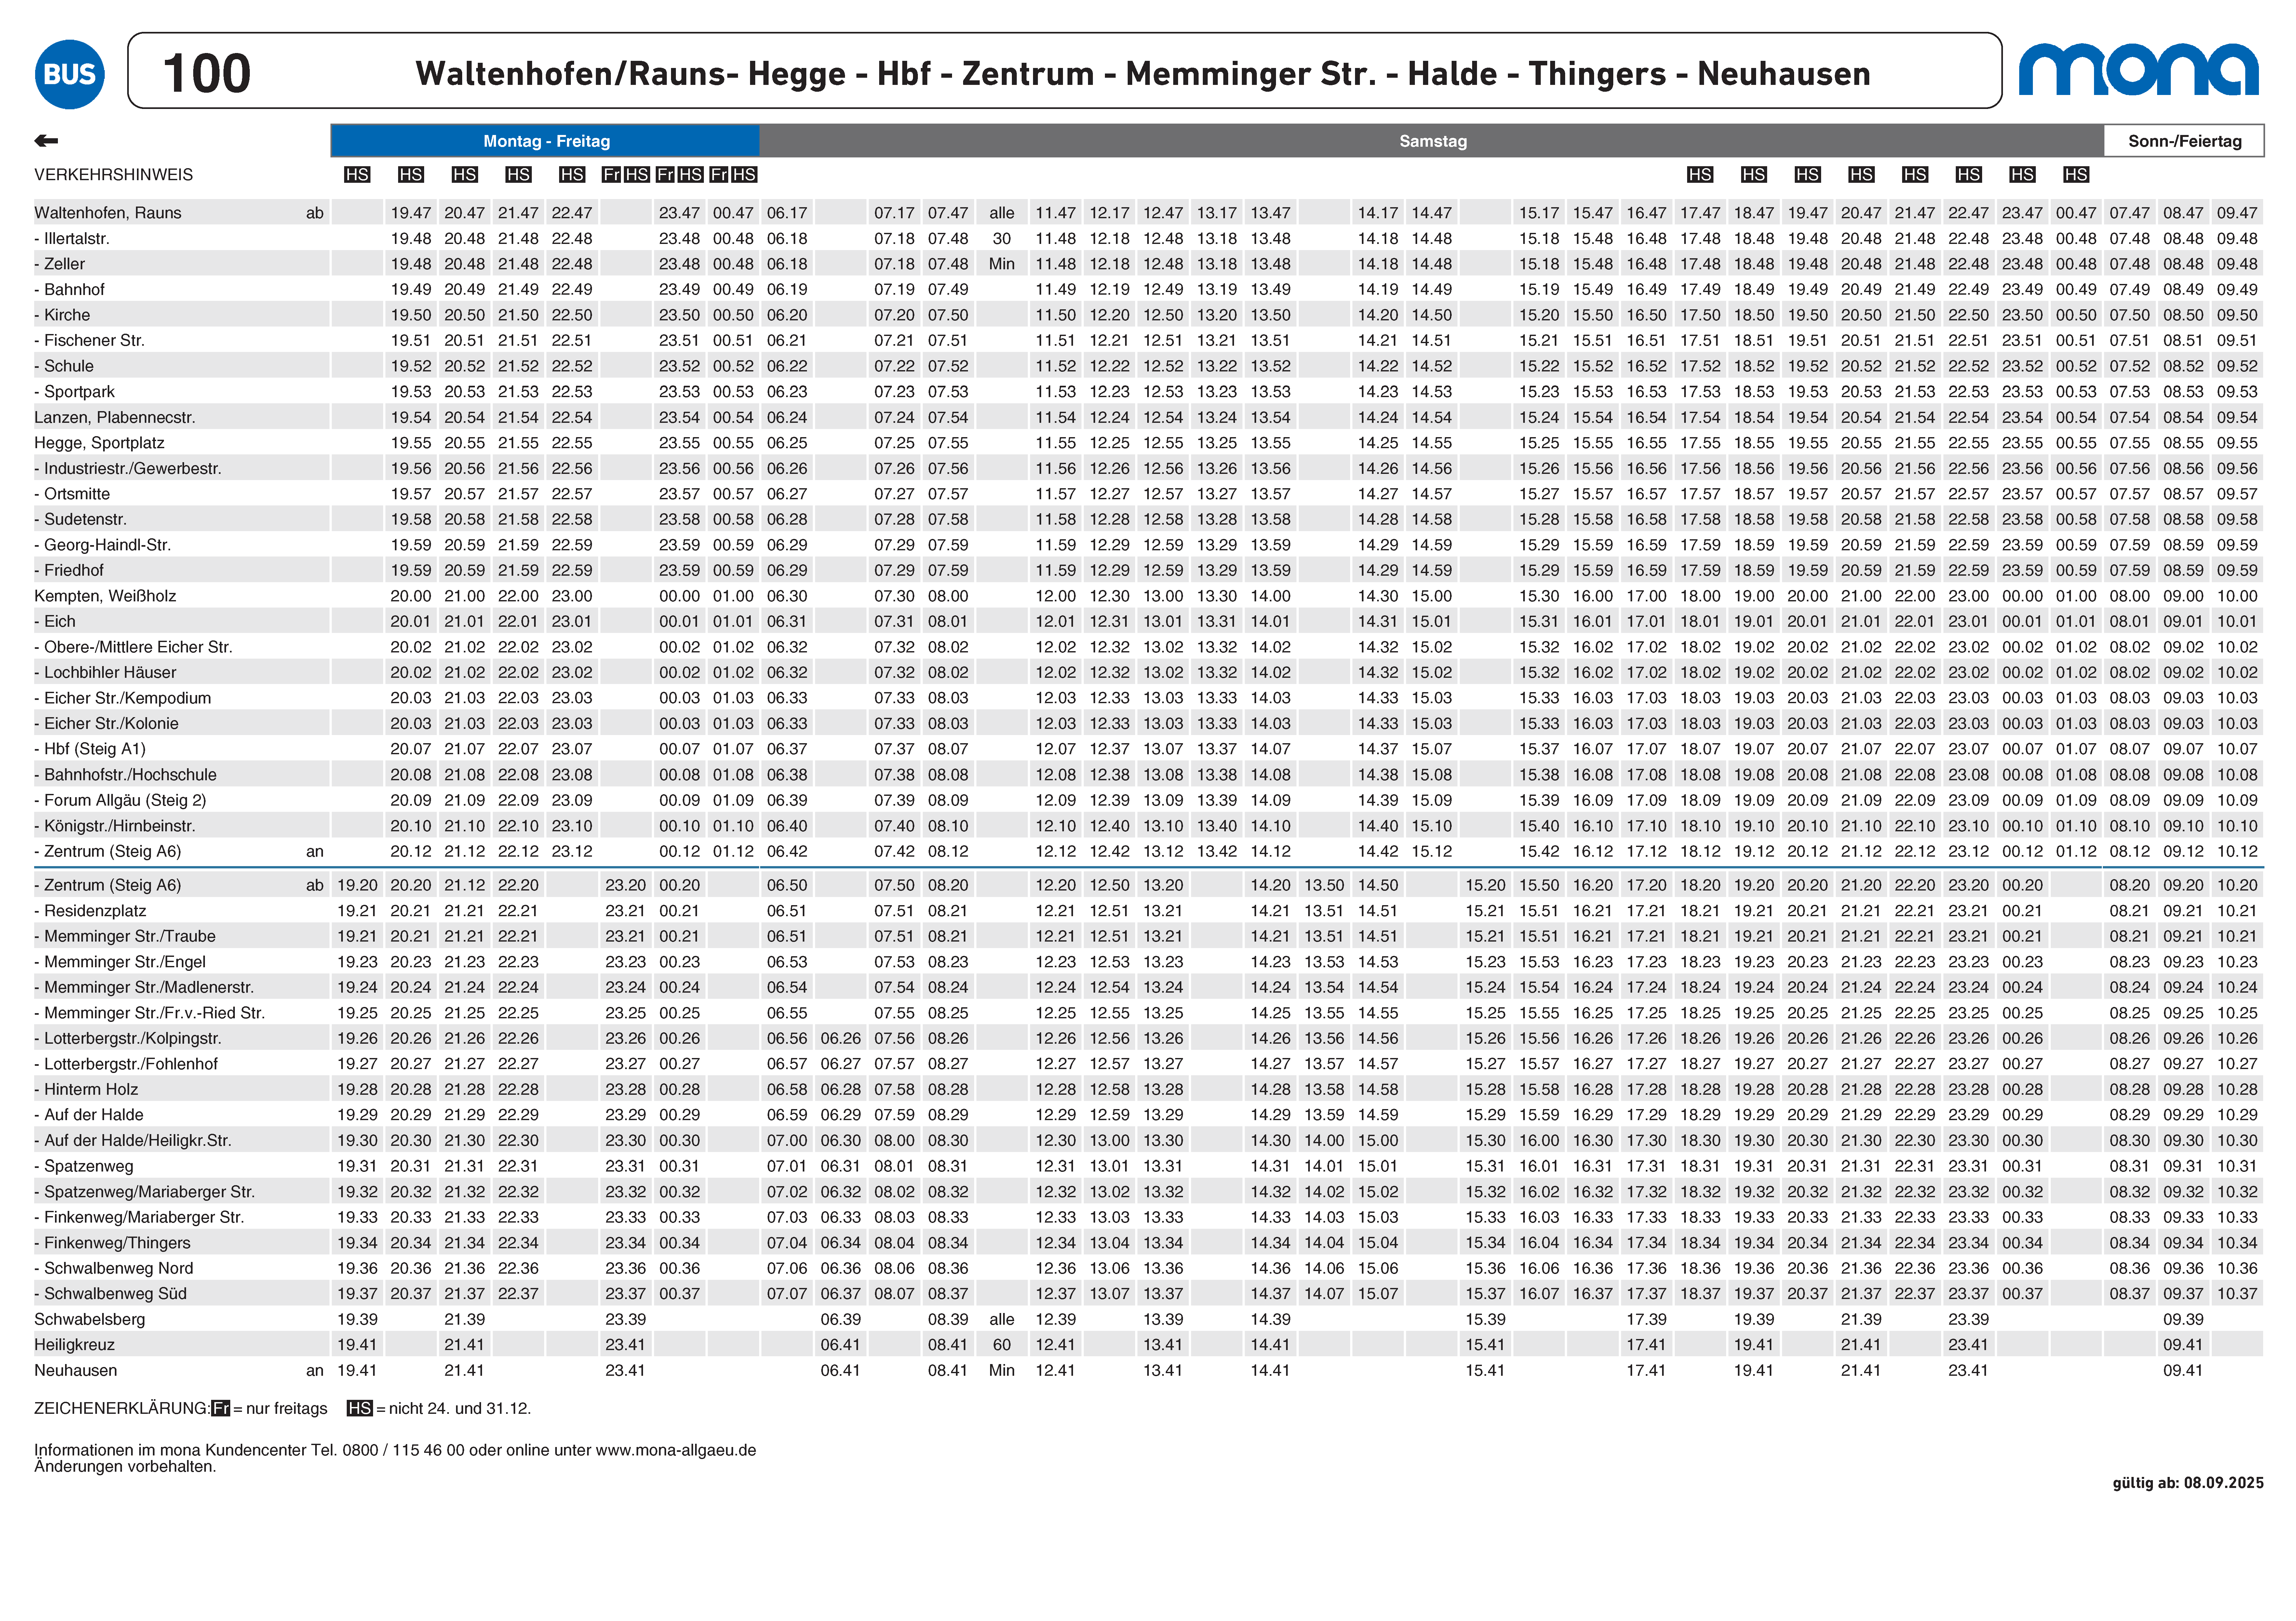Image resolution: width=2296 pixels, height=1621 pixels.
Task: Click the Lanzen, Plabennecstr. stop name
Action: (x=115, y=418)
